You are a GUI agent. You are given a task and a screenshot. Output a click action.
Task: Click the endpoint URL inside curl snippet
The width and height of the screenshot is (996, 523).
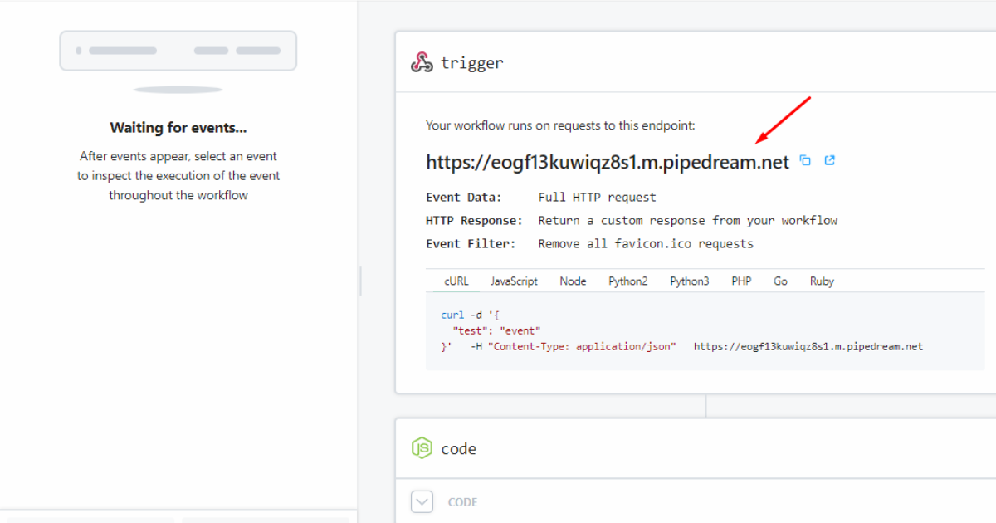click(x=808, y=346)
